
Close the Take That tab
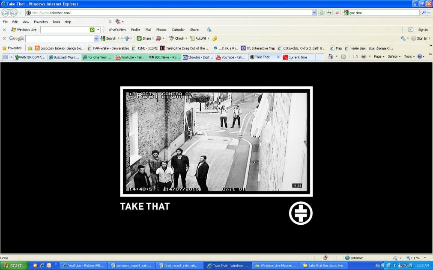point(278,57)
